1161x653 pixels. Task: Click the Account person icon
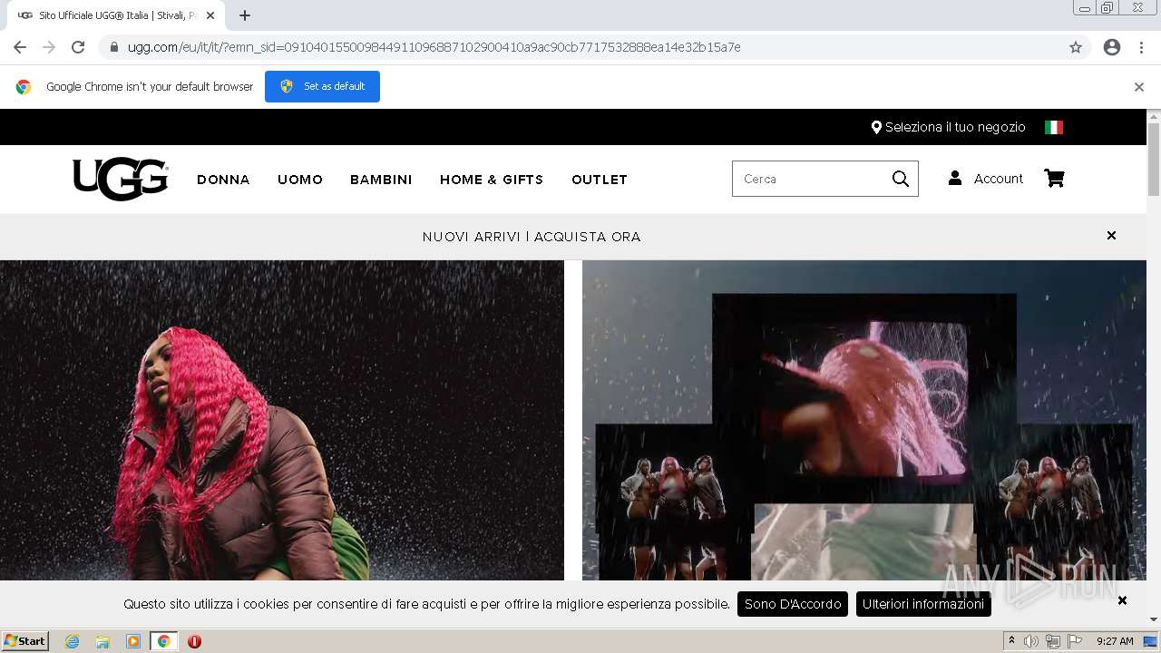(955, 179)
